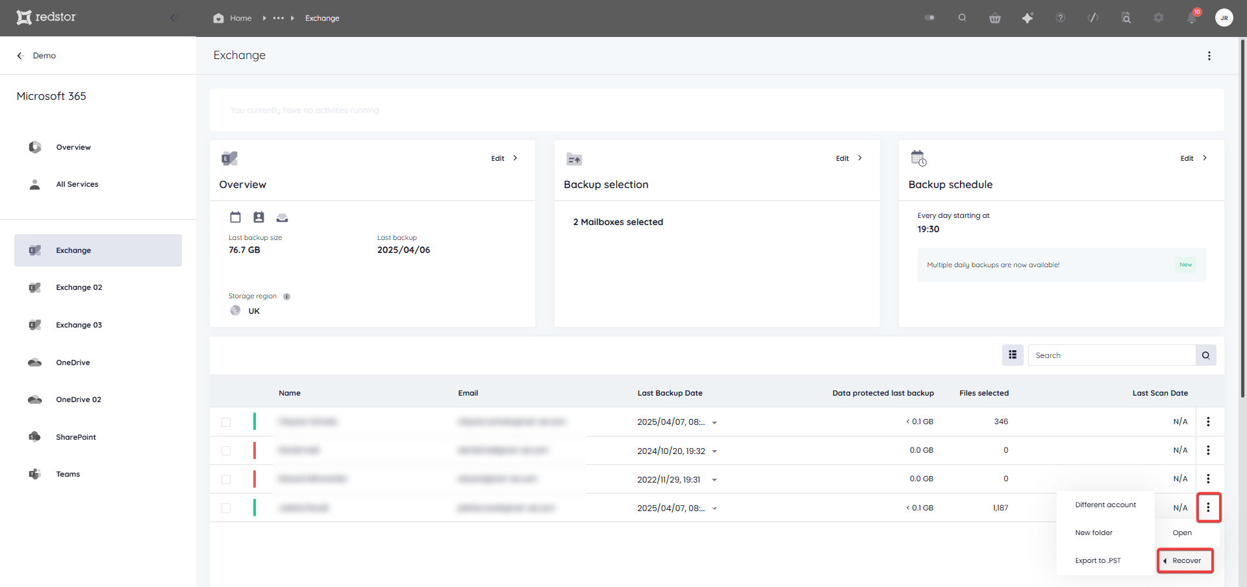The image size is (1247, 587).
Task: Check the mailbox row with 1,187 files
Action: tap(226, 509)
